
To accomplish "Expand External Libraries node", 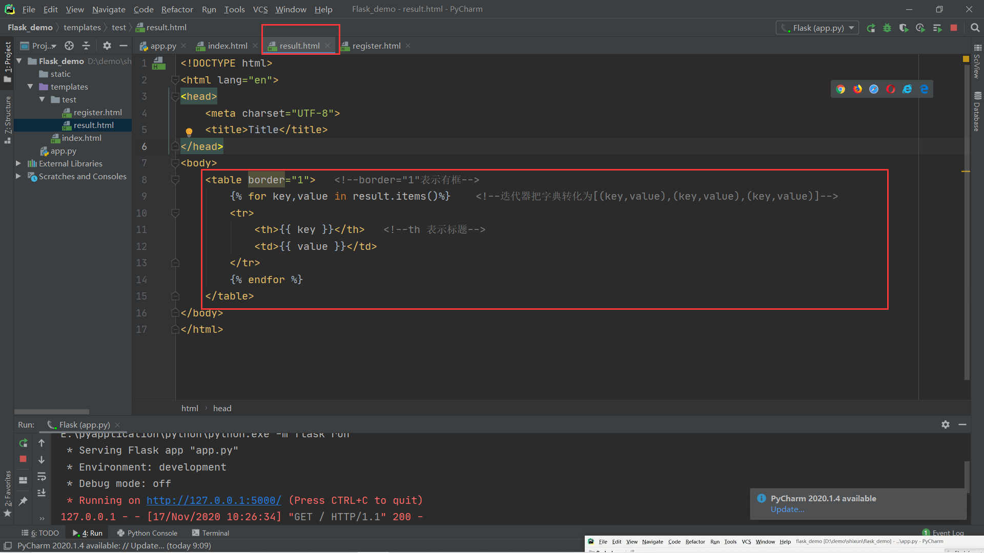I will coord(18,163).
